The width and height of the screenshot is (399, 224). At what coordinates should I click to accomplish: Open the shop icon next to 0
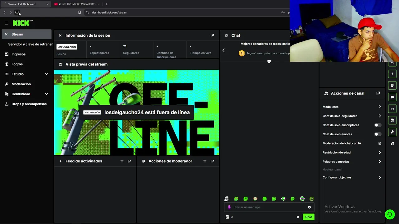coord(227,217)
